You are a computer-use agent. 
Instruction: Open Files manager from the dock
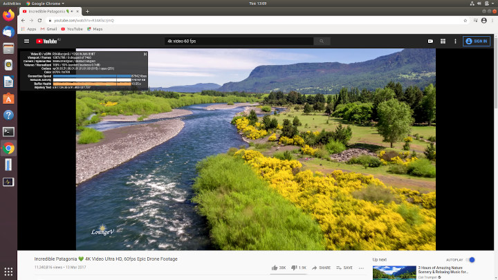[8, 48]
